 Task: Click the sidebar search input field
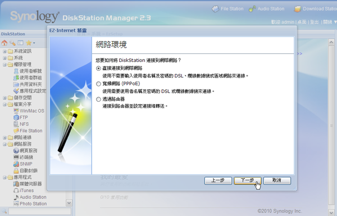tap(40, 211)
